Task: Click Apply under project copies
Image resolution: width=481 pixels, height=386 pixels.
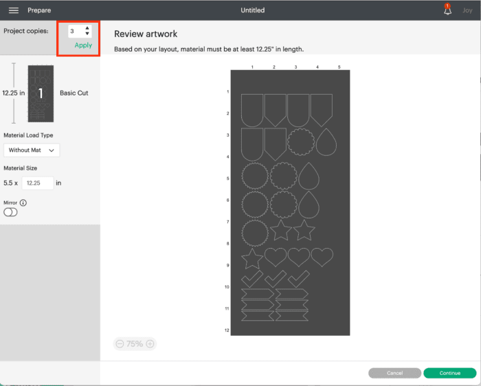Action: (x=83, y=45)
